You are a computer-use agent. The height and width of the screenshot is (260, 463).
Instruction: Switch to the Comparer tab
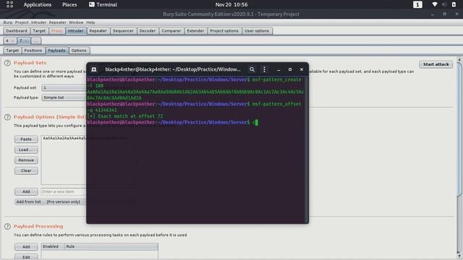tap(171, 31)
